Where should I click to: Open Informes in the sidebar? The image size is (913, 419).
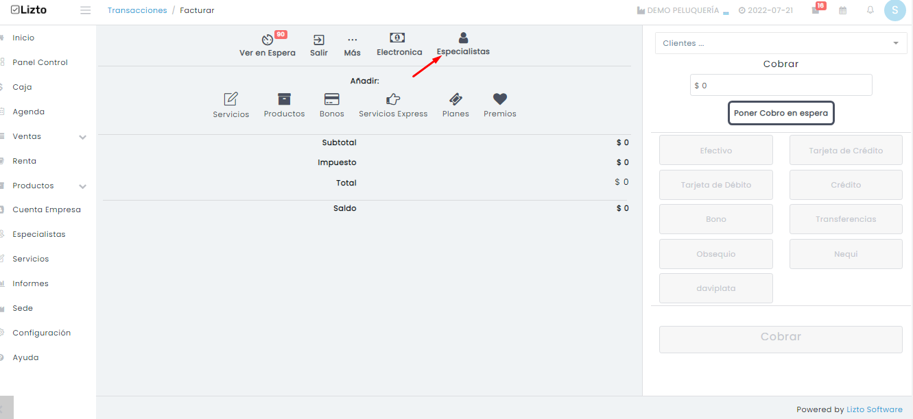point(30,283)
